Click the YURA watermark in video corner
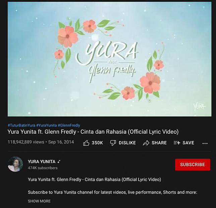The image size is (216, 208). pyautogui.click(x=200, y=106)
